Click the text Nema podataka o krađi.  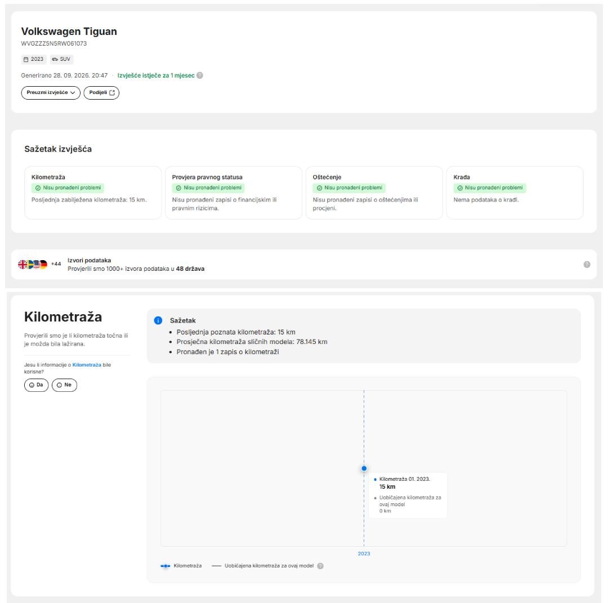coord(486,200)
